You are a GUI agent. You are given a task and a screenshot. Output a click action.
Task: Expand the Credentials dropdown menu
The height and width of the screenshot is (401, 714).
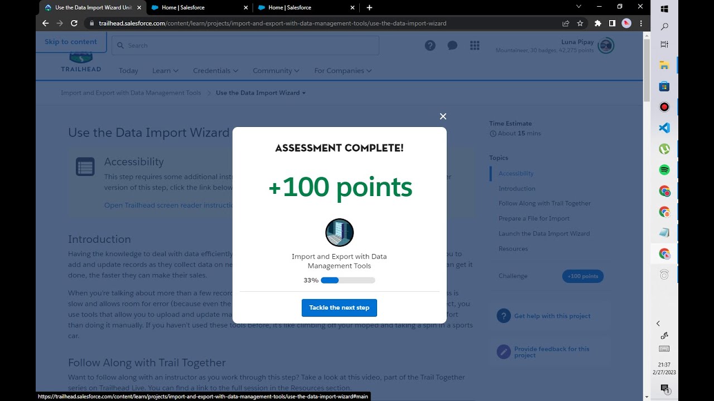point(215,71)
